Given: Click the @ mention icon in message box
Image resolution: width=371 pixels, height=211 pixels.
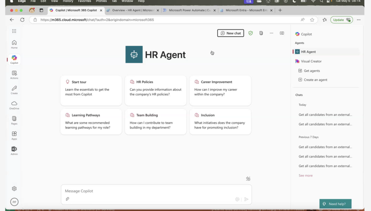Looking at the screenshot, I should 237,199.
